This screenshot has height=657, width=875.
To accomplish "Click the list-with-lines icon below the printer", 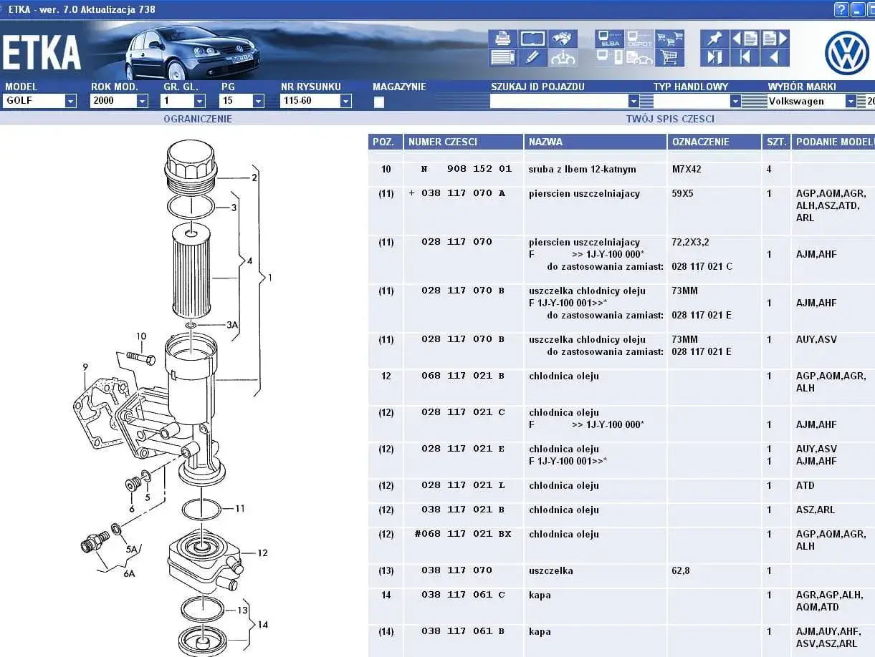I will [x=503, y=57].
